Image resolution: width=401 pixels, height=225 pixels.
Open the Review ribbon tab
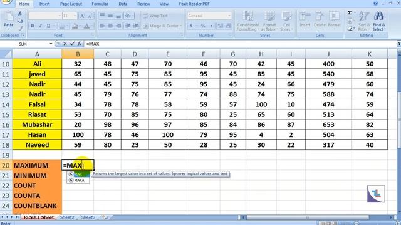[x=143, y=4]
